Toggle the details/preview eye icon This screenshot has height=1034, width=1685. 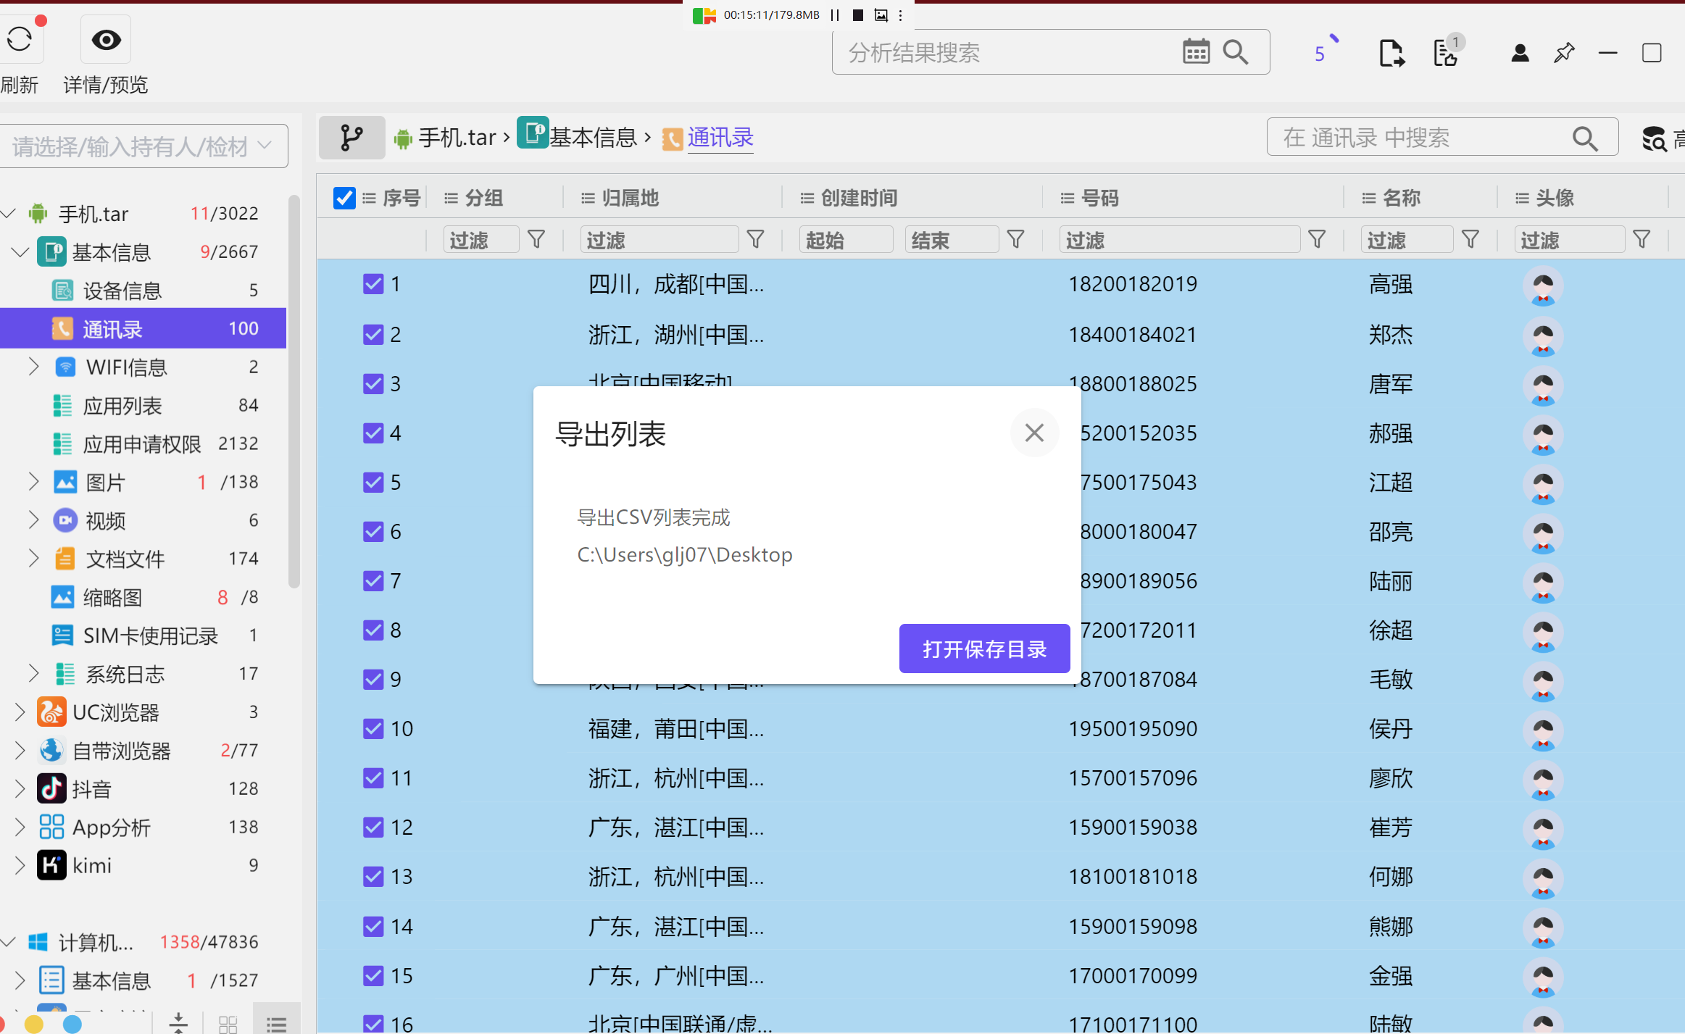click(106, 40)
